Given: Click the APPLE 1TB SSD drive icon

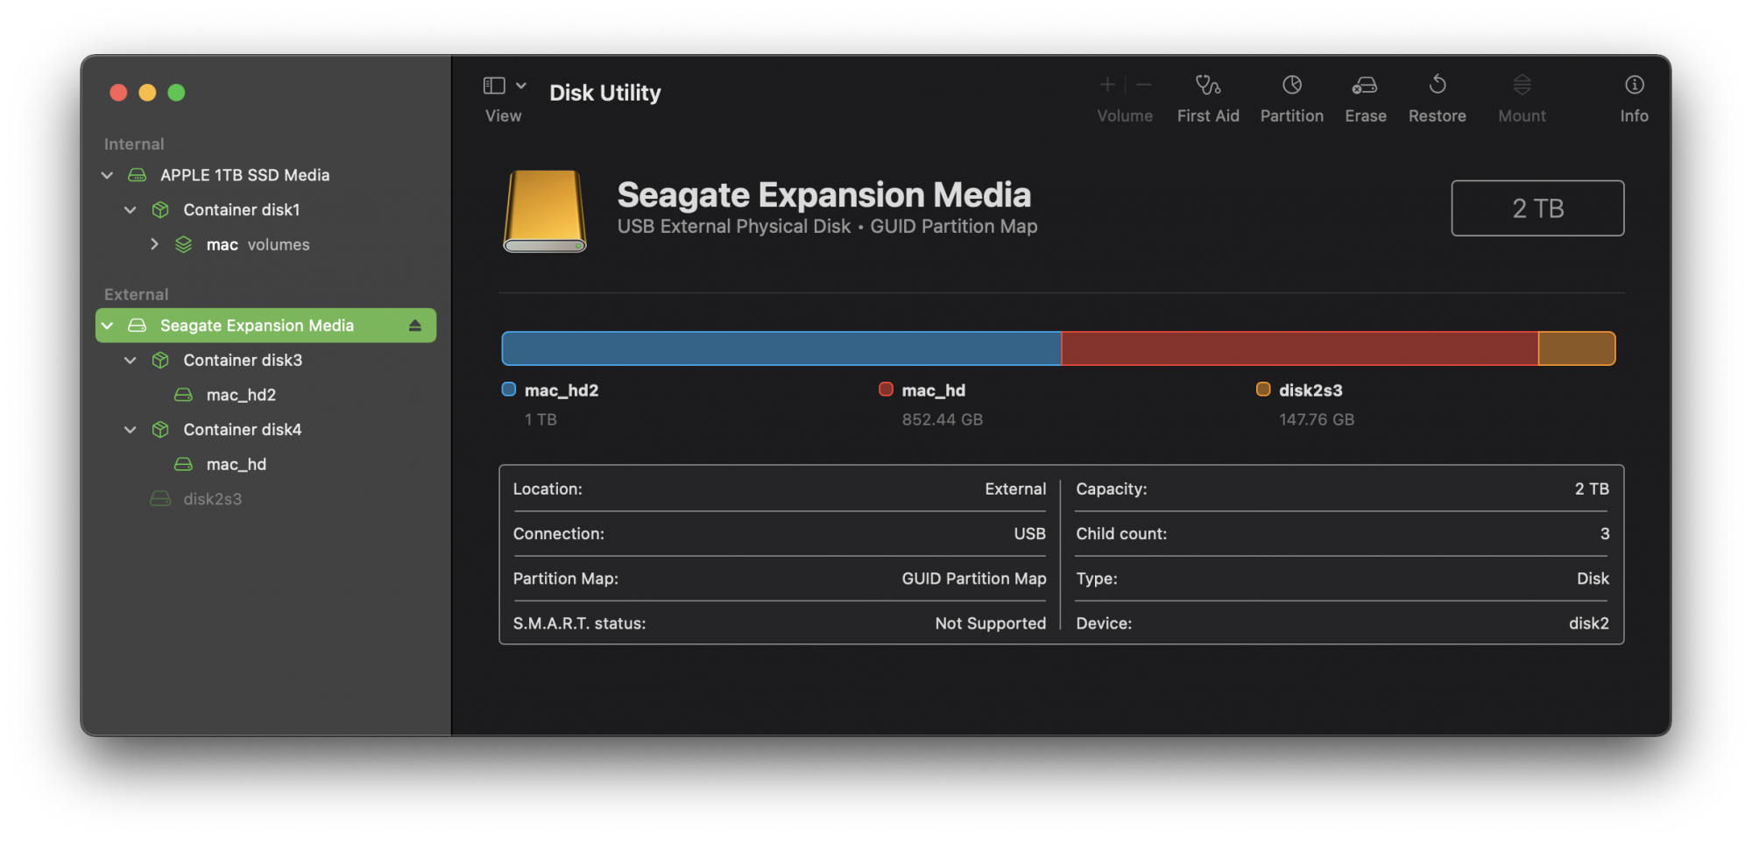Looking at the screenshot, I should click(x=138, y=175).
